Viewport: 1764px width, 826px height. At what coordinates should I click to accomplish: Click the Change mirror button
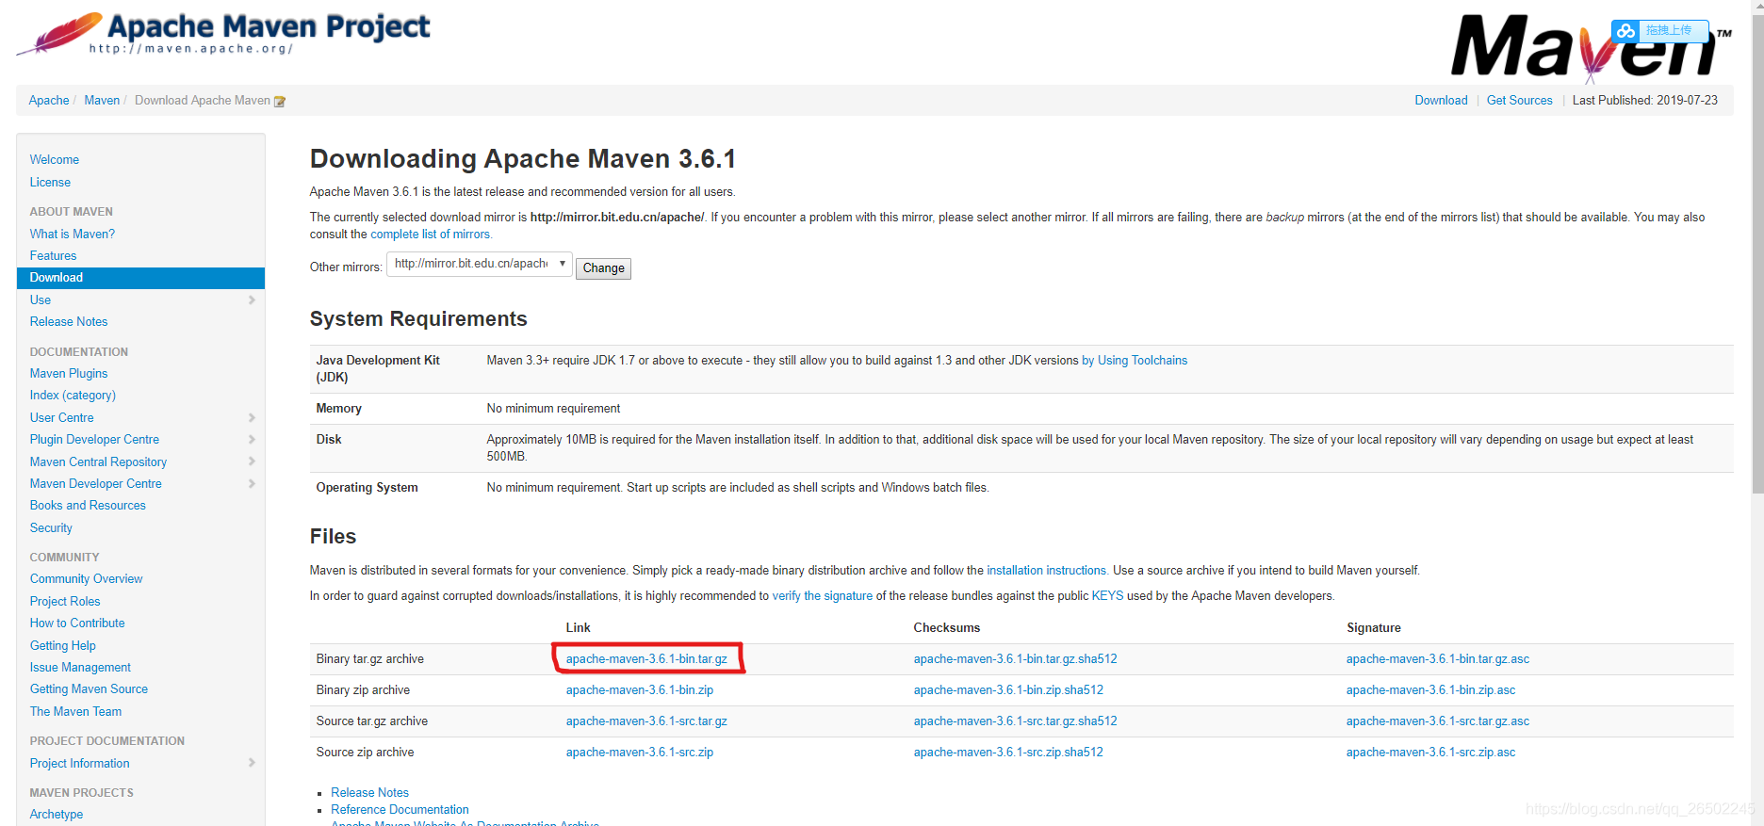pos(603,268)
